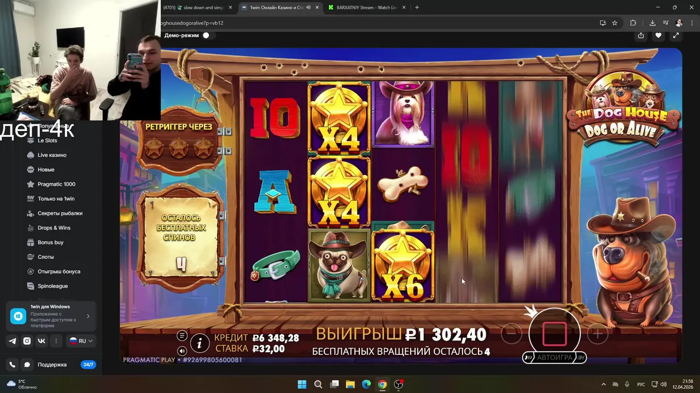
Task: Open Microsoft Edge from taskbar
Action: click(366, 384)
